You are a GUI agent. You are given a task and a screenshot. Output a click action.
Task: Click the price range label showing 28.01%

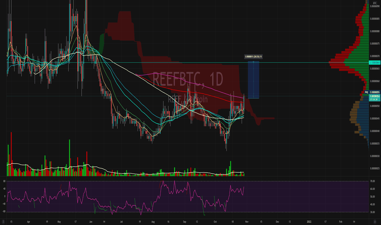click(x=253, y=57)
